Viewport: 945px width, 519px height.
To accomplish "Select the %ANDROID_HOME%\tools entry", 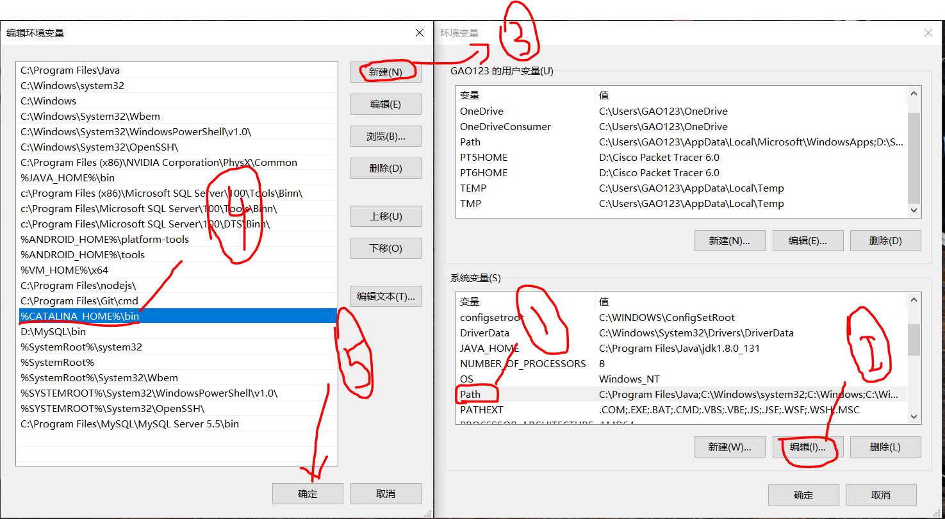I will (x=177, y=254).
